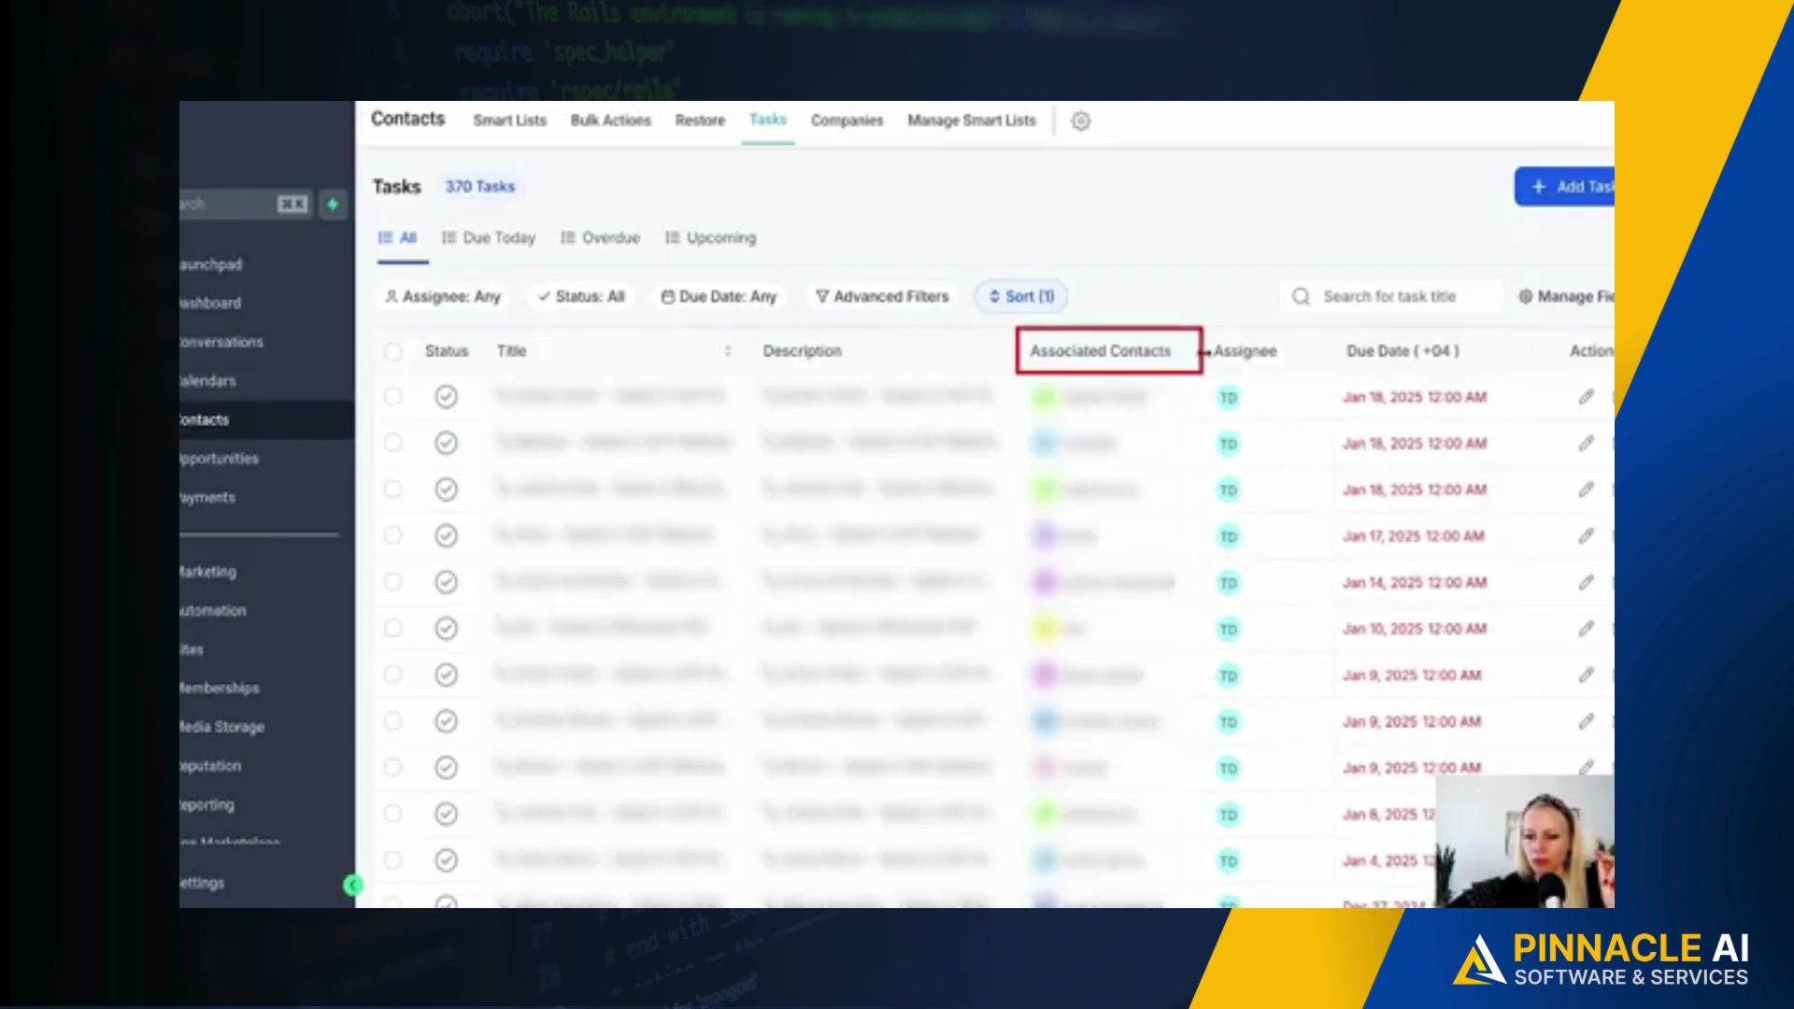
Task: Go to Memberships in sidebar
Action: point(220,689)
